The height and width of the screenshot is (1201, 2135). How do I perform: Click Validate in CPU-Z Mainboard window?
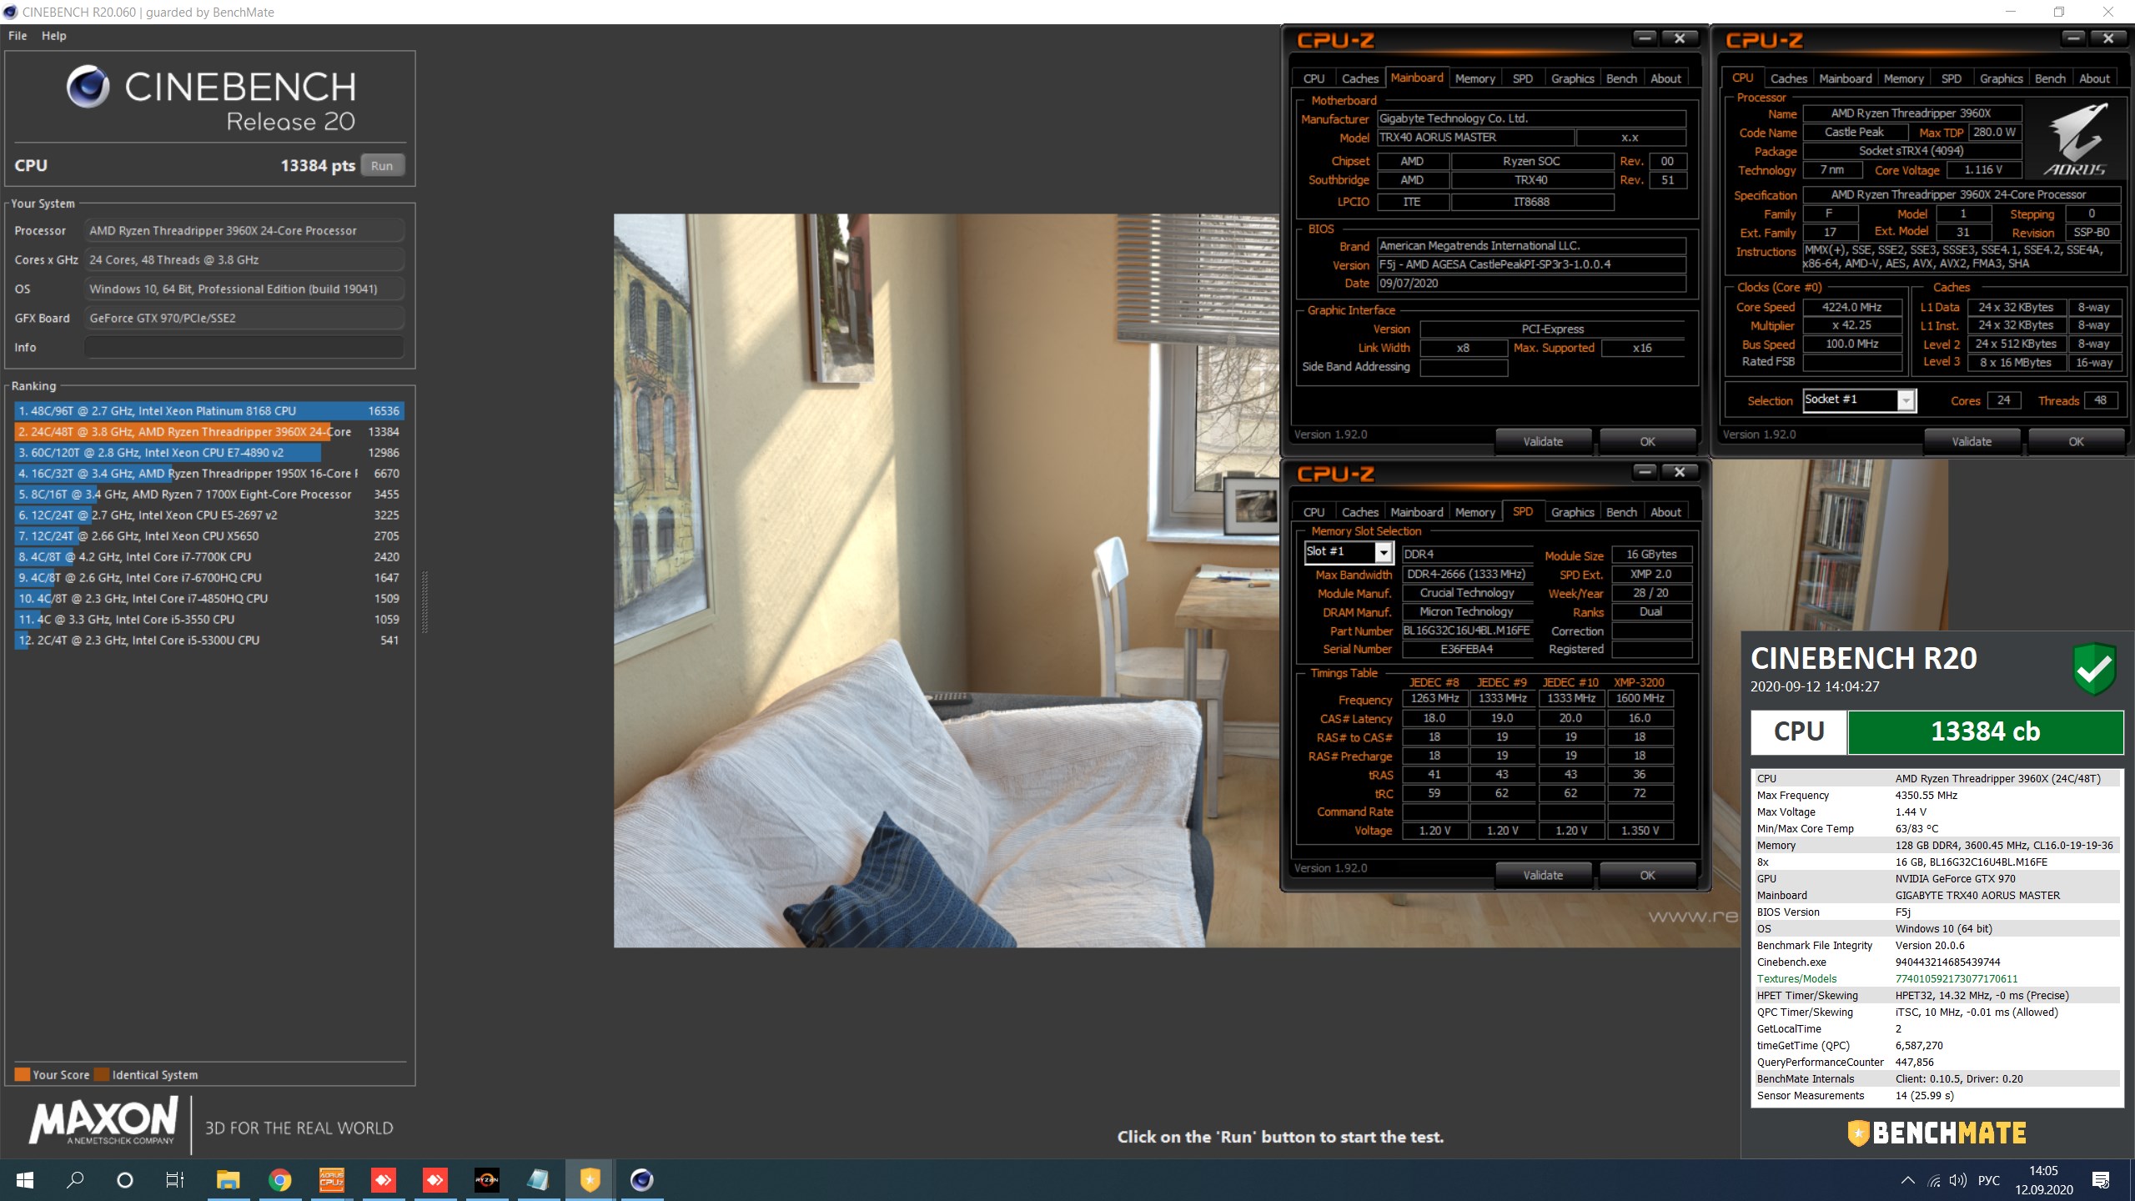click(x=1543, y=442)
